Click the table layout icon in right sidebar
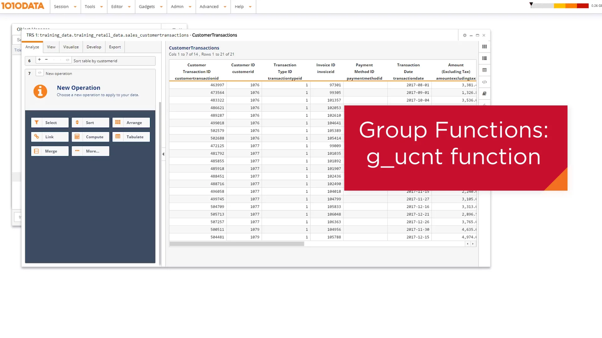 (484, 70)
